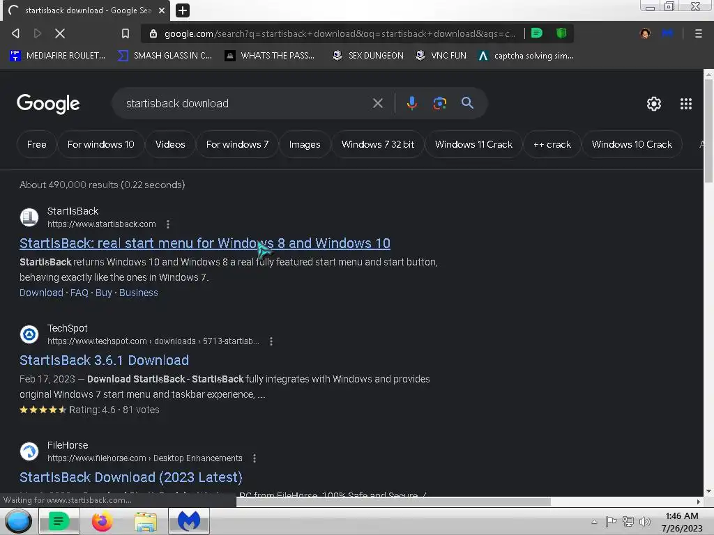Bookmark this page with the bookmark icon
Image resolution: width=714 pixels, height=535 pixels.
coord(126,33)
